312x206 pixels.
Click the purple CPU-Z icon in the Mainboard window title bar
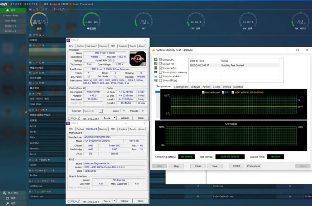click(x=68, y=123)
